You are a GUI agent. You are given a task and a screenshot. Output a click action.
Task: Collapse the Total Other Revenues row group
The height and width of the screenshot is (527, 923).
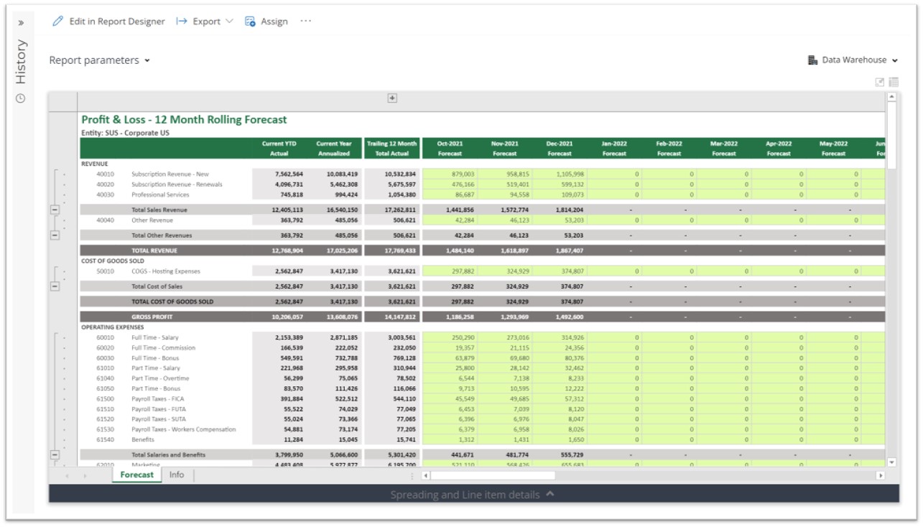pyautogui.click(x=55, y=235)
